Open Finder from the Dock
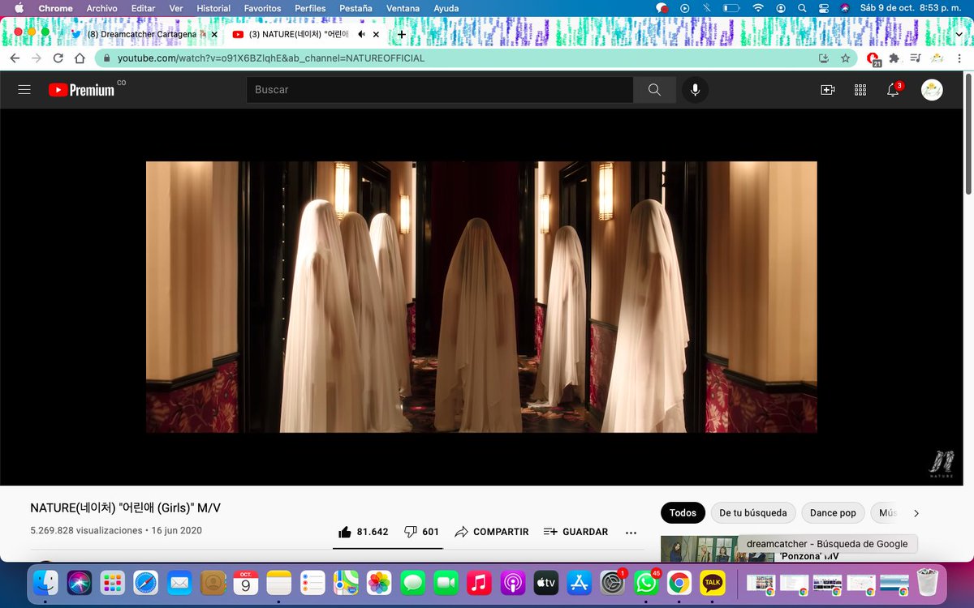The width and height of the screenshot is (974, 608). pos(44,582)
